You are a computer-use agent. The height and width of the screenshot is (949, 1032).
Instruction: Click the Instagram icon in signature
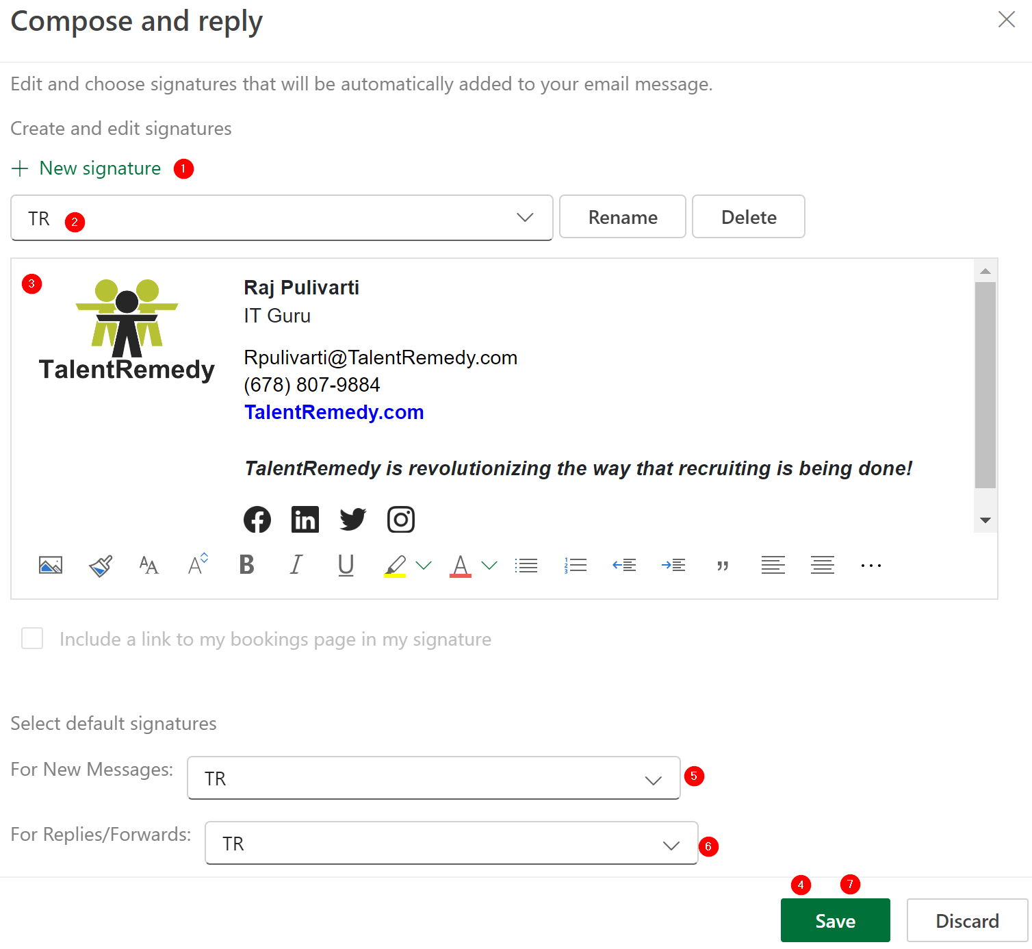pos(401,520)
